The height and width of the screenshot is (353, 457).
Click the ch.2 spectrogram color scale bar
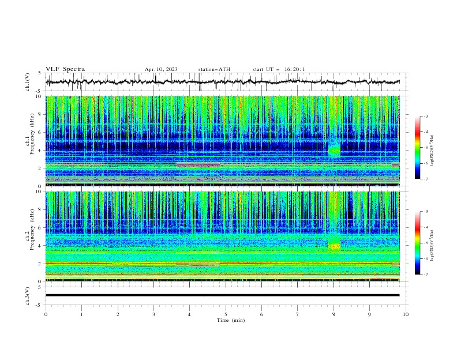point(417,243)
